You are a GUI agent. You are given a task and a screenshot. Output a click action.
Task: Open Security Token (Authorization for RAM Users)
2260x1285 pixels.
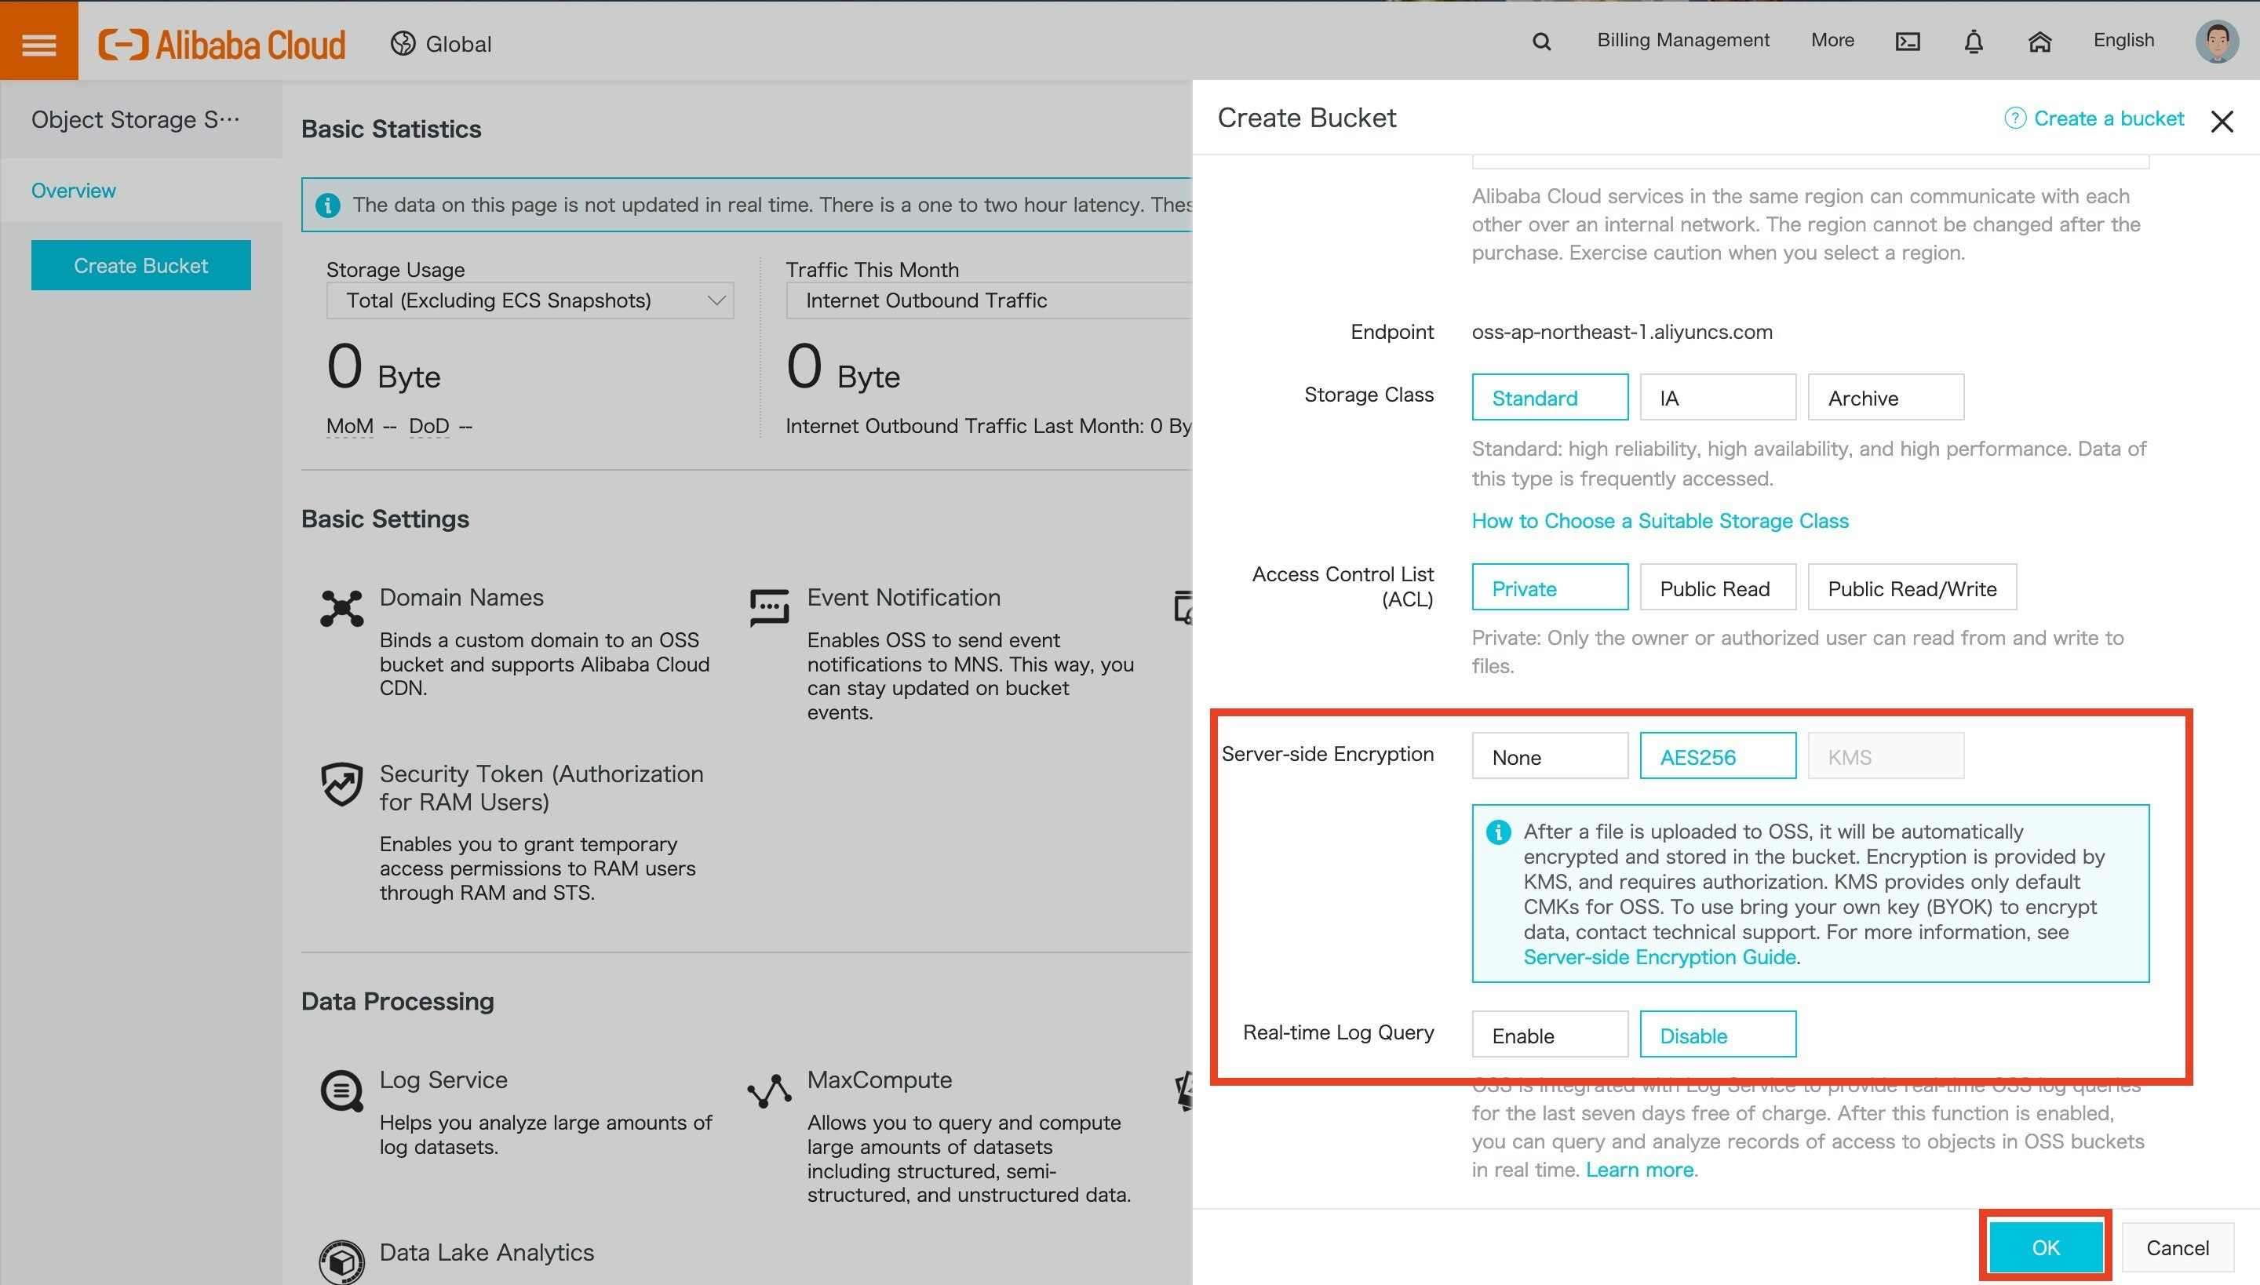(541, 788)
